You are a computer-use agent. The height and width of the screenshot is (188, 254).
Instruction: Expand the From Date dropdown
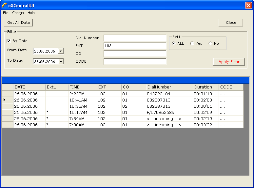60,51
